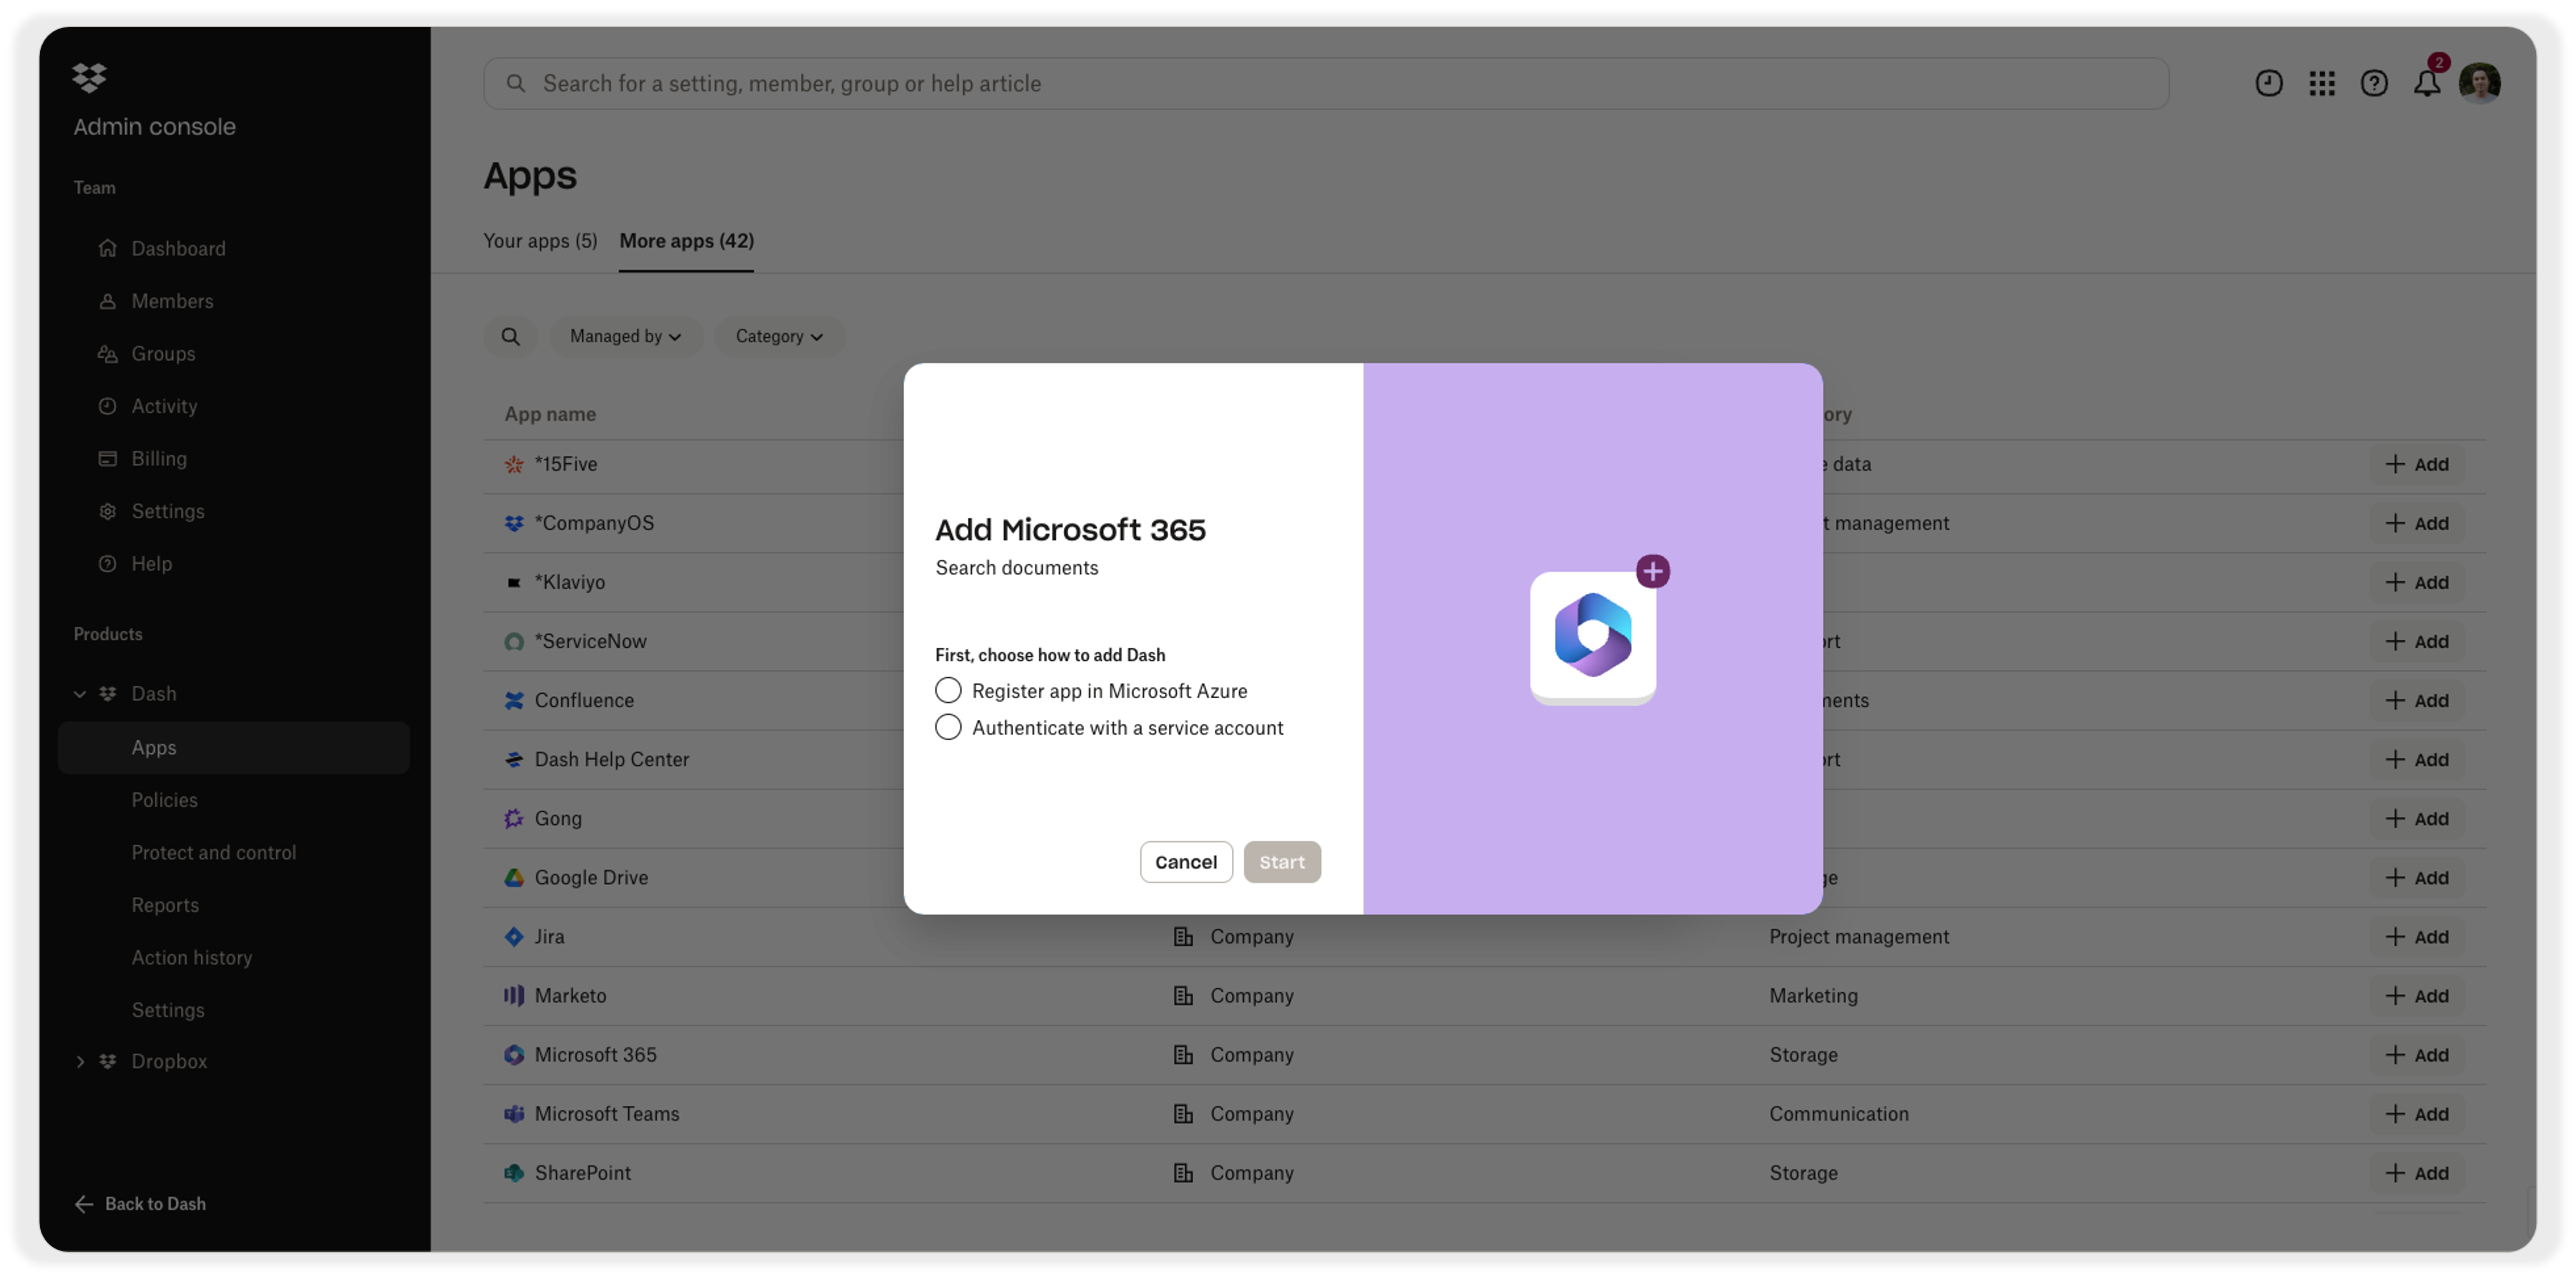Open notifications bell showing 2 alerts

tap(2427, 84)
